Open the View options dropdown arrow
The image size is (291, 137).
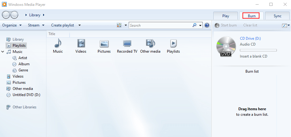tap(126, 26)
